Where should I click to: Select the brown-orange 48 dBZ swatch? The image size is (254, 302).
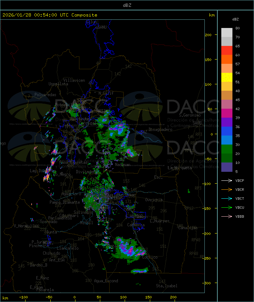click(x=227, y=95)
